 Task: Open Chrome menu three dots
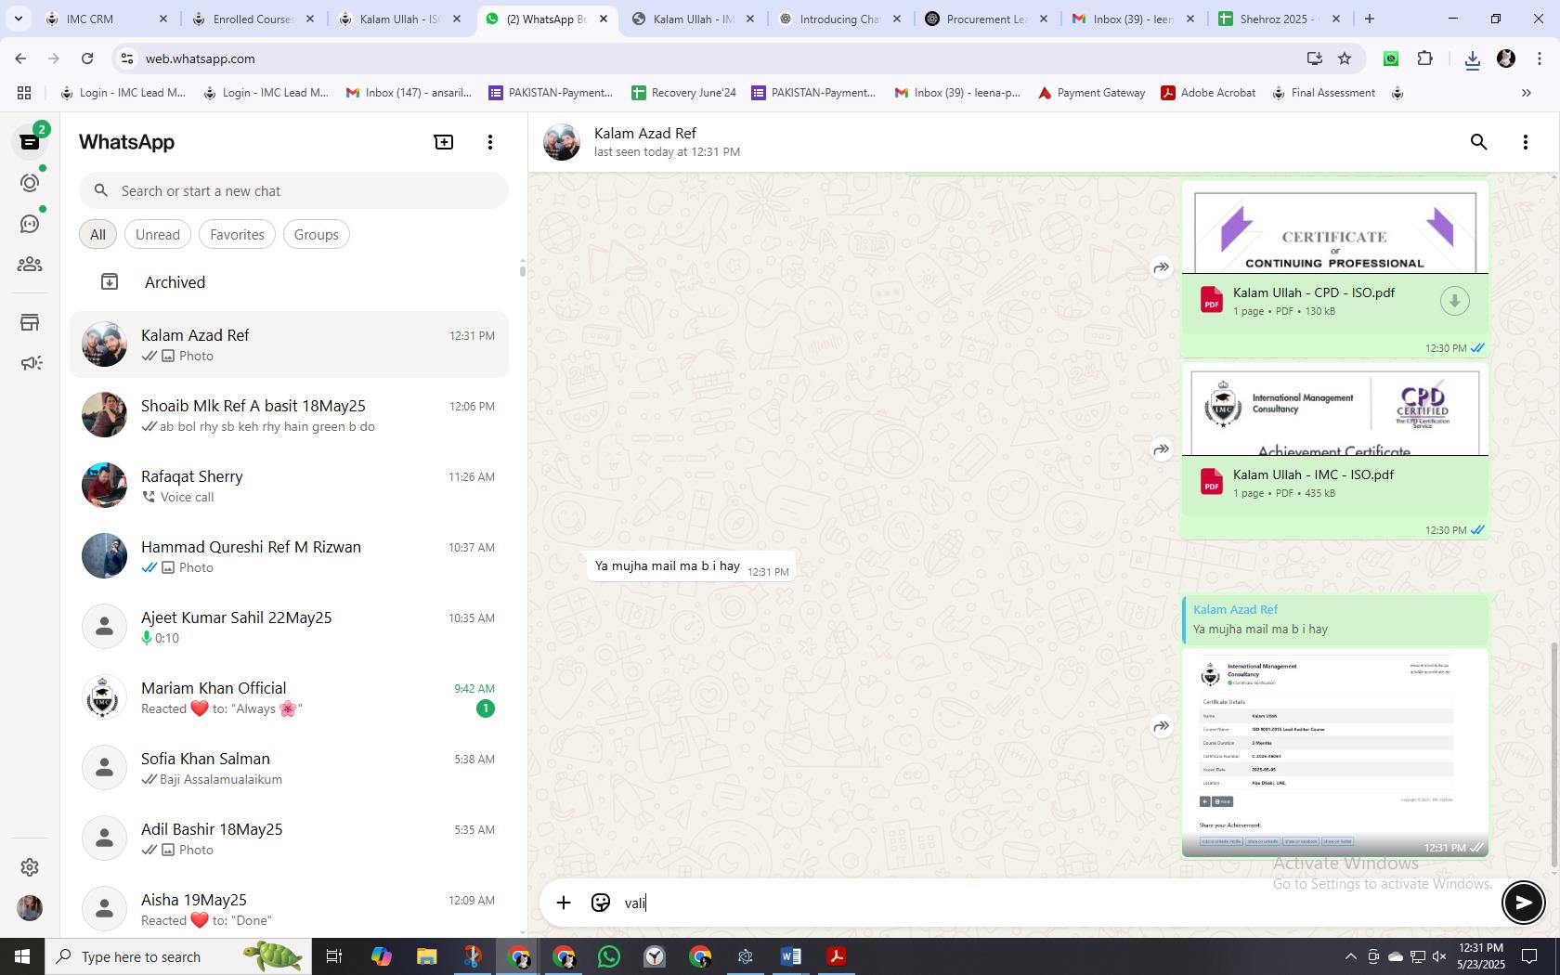1540,58
